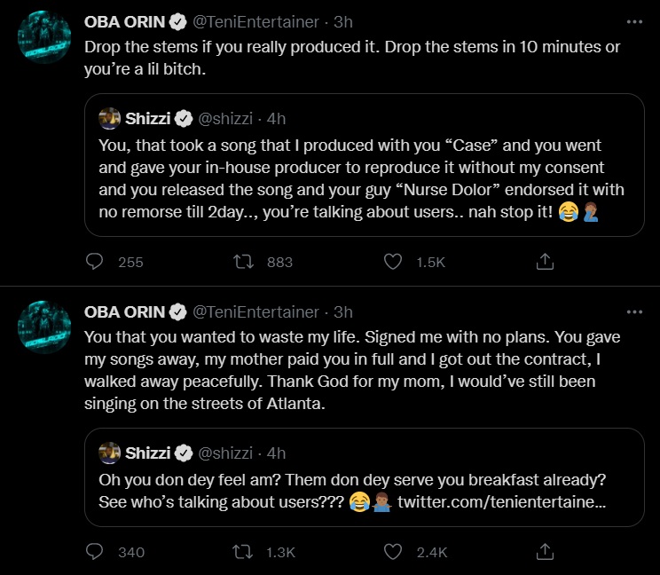Click Shizzi's avatar in the first quoted tweet
660x575 pixels.
(x=110, y=118)
